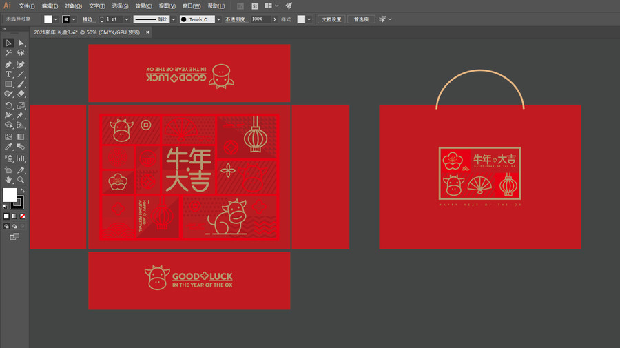This screenshot has width=620, height=348.
Task: Select the Artboard tool
Action: 8,170
